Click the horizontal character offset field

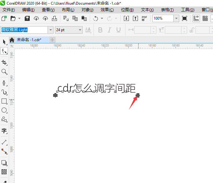[143, 30]
